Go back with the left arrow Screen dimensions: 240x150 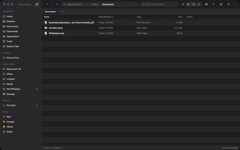(x=47, y=4)
